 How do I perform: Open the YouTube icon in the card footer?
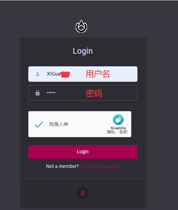coord(83,193)
